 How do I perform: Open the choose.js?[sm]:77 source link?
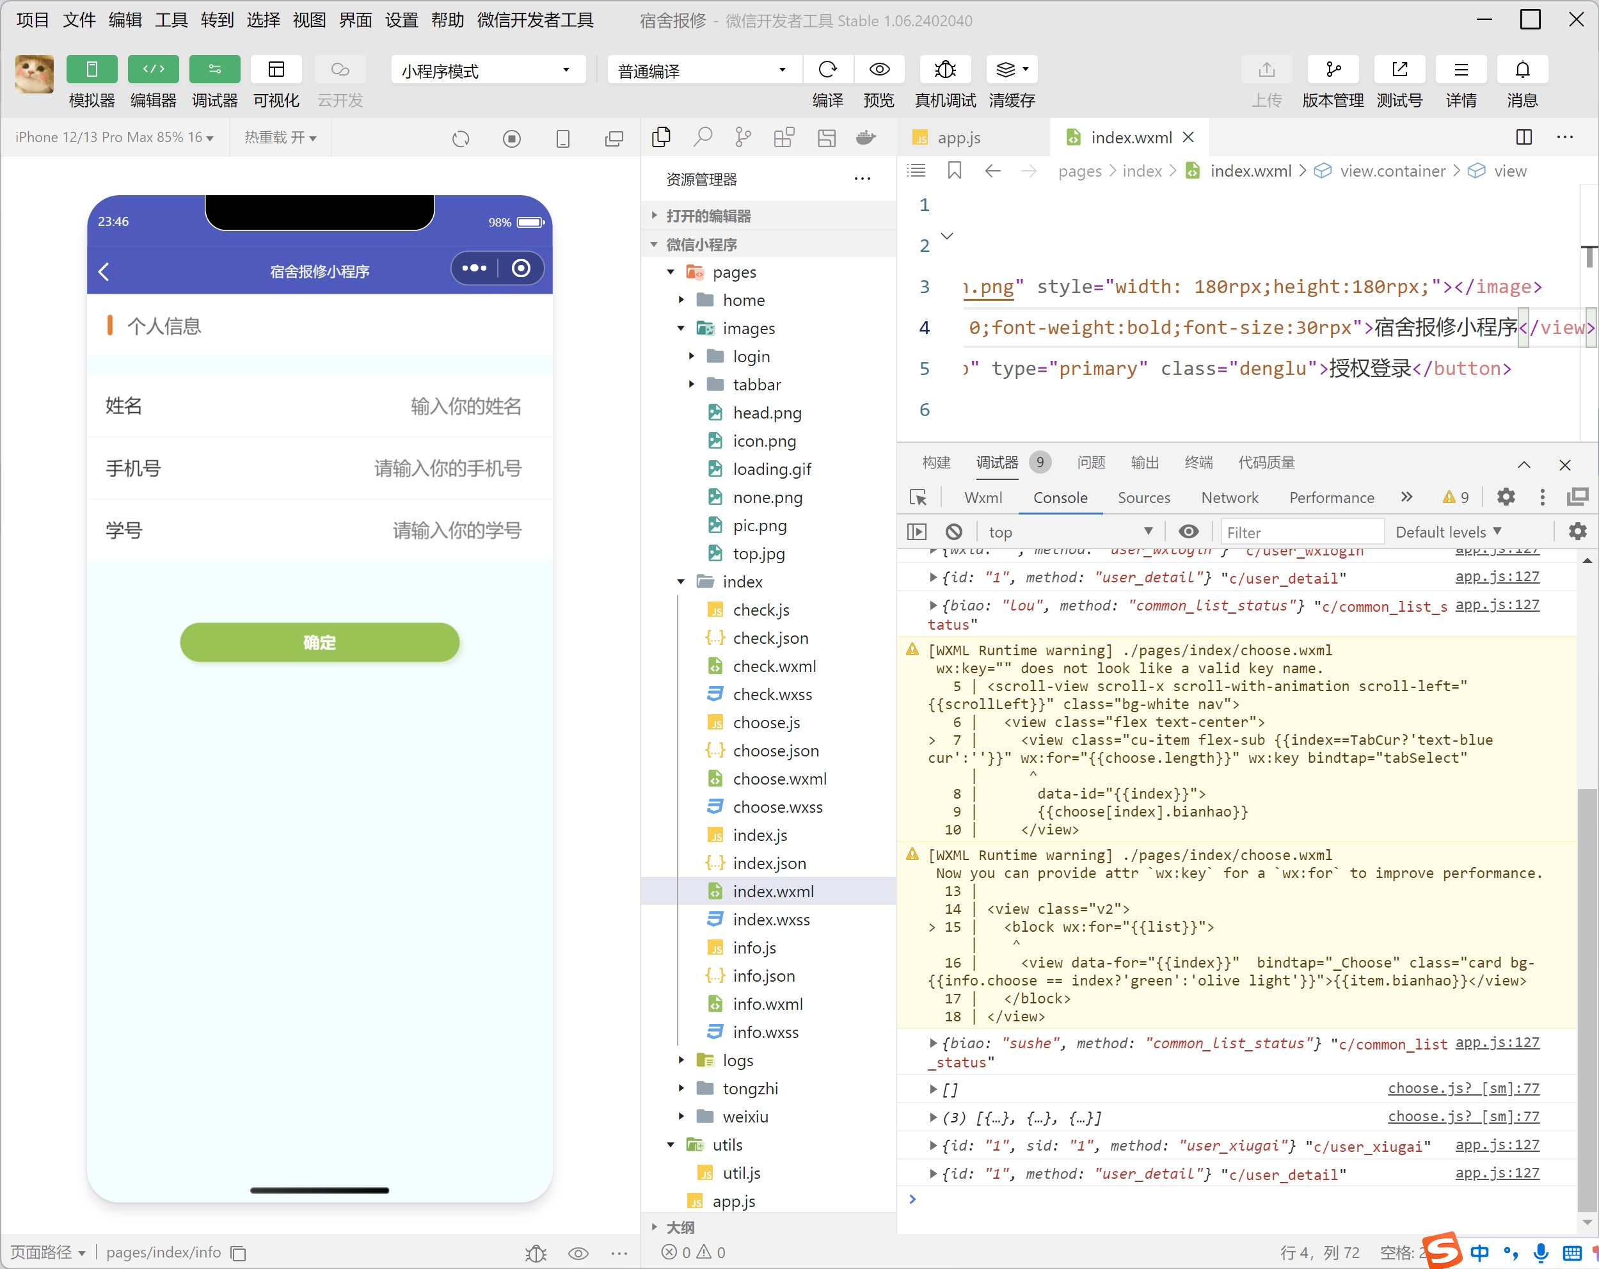[1463, 1088]
